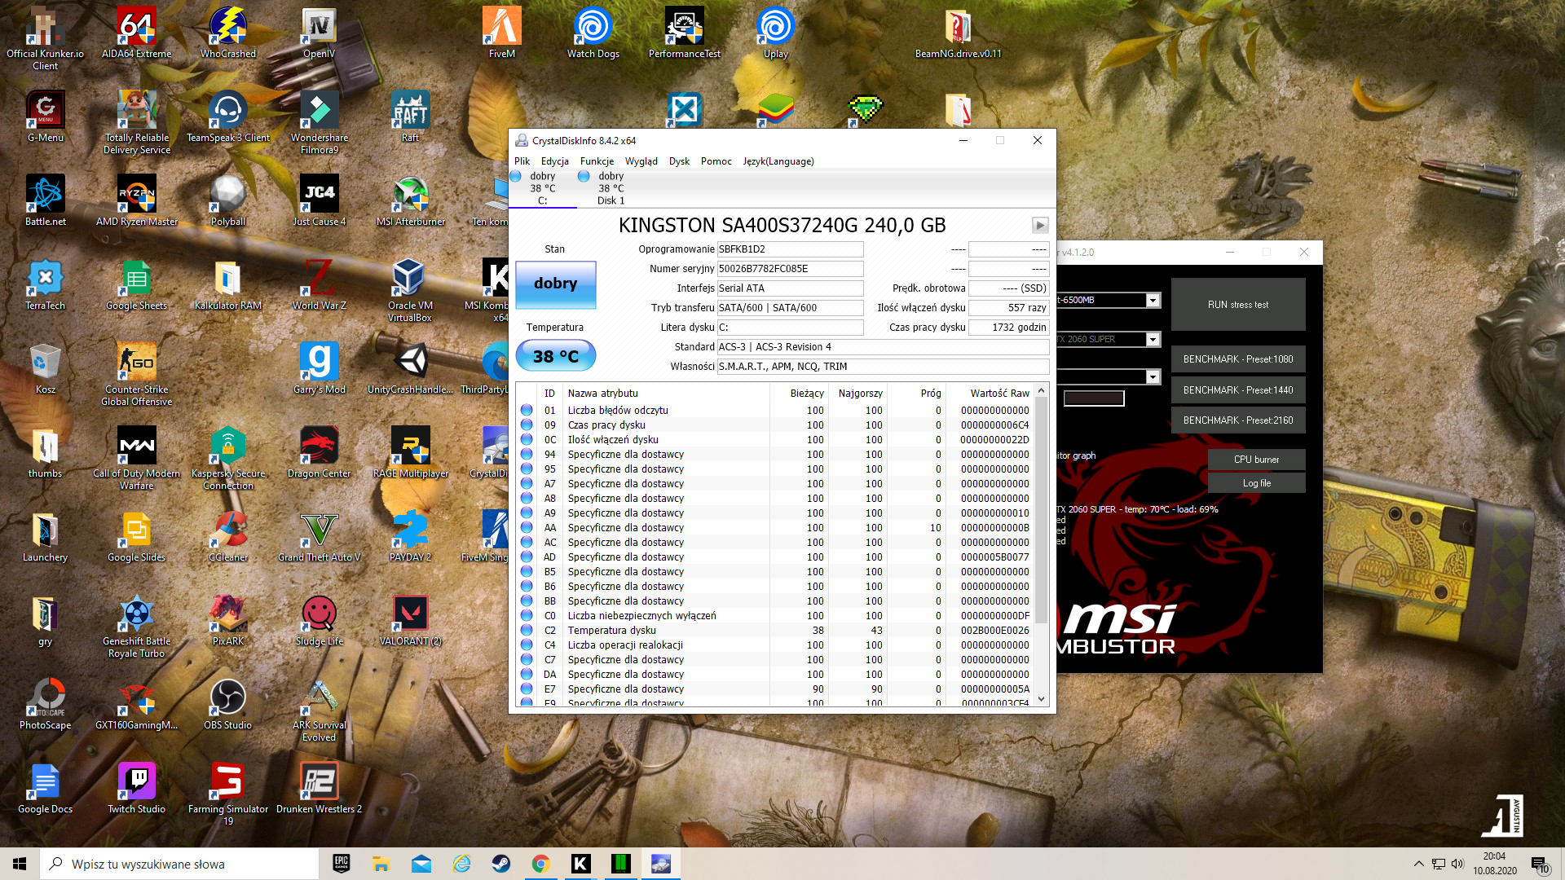Click the serial number field 50026B7782FC085E
This screenshot has height=880, width=1565.
pos(790,269)
